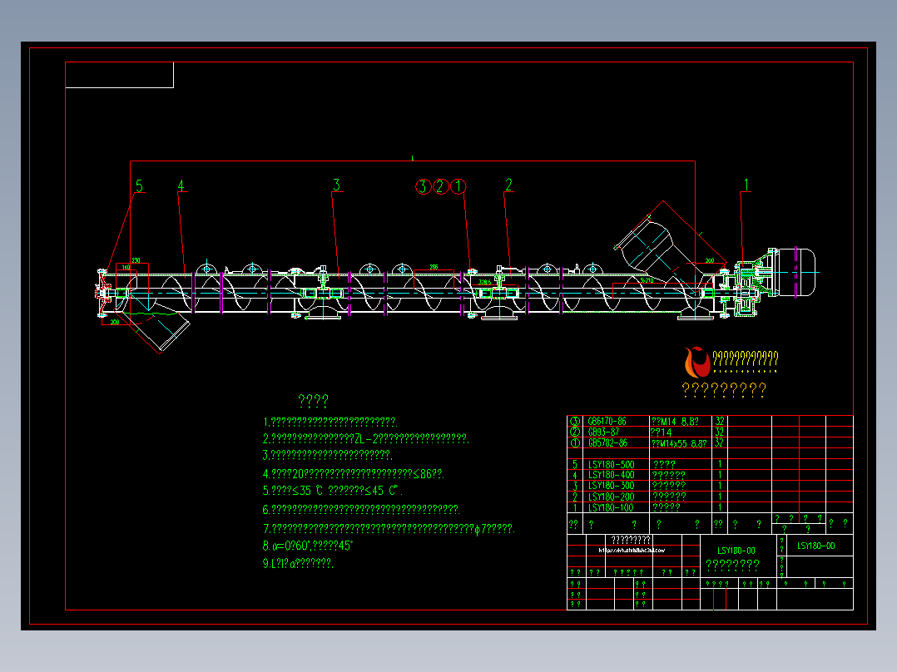Click quantity 32 in the GB6170-86 row
The height and width of the screenshot is (672, 897).
click(x=719, y=422)
